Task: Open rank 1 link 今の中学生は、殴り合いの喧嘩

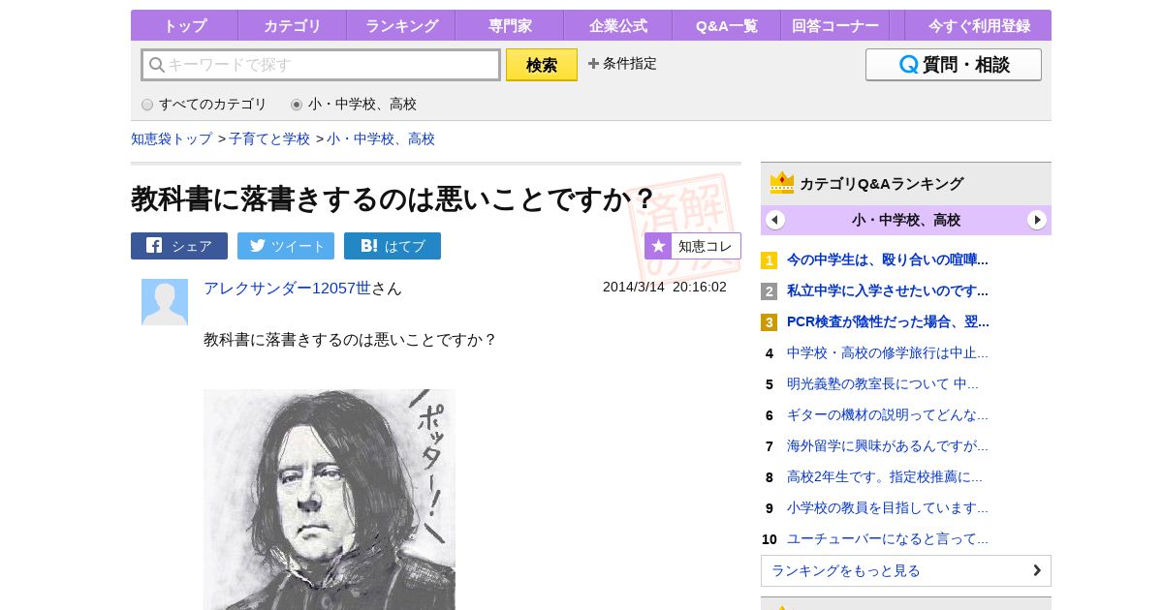Action: click(888, 259)
